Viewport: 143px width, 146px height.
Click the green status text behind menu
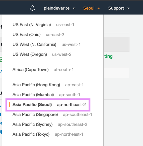[108, 56]
